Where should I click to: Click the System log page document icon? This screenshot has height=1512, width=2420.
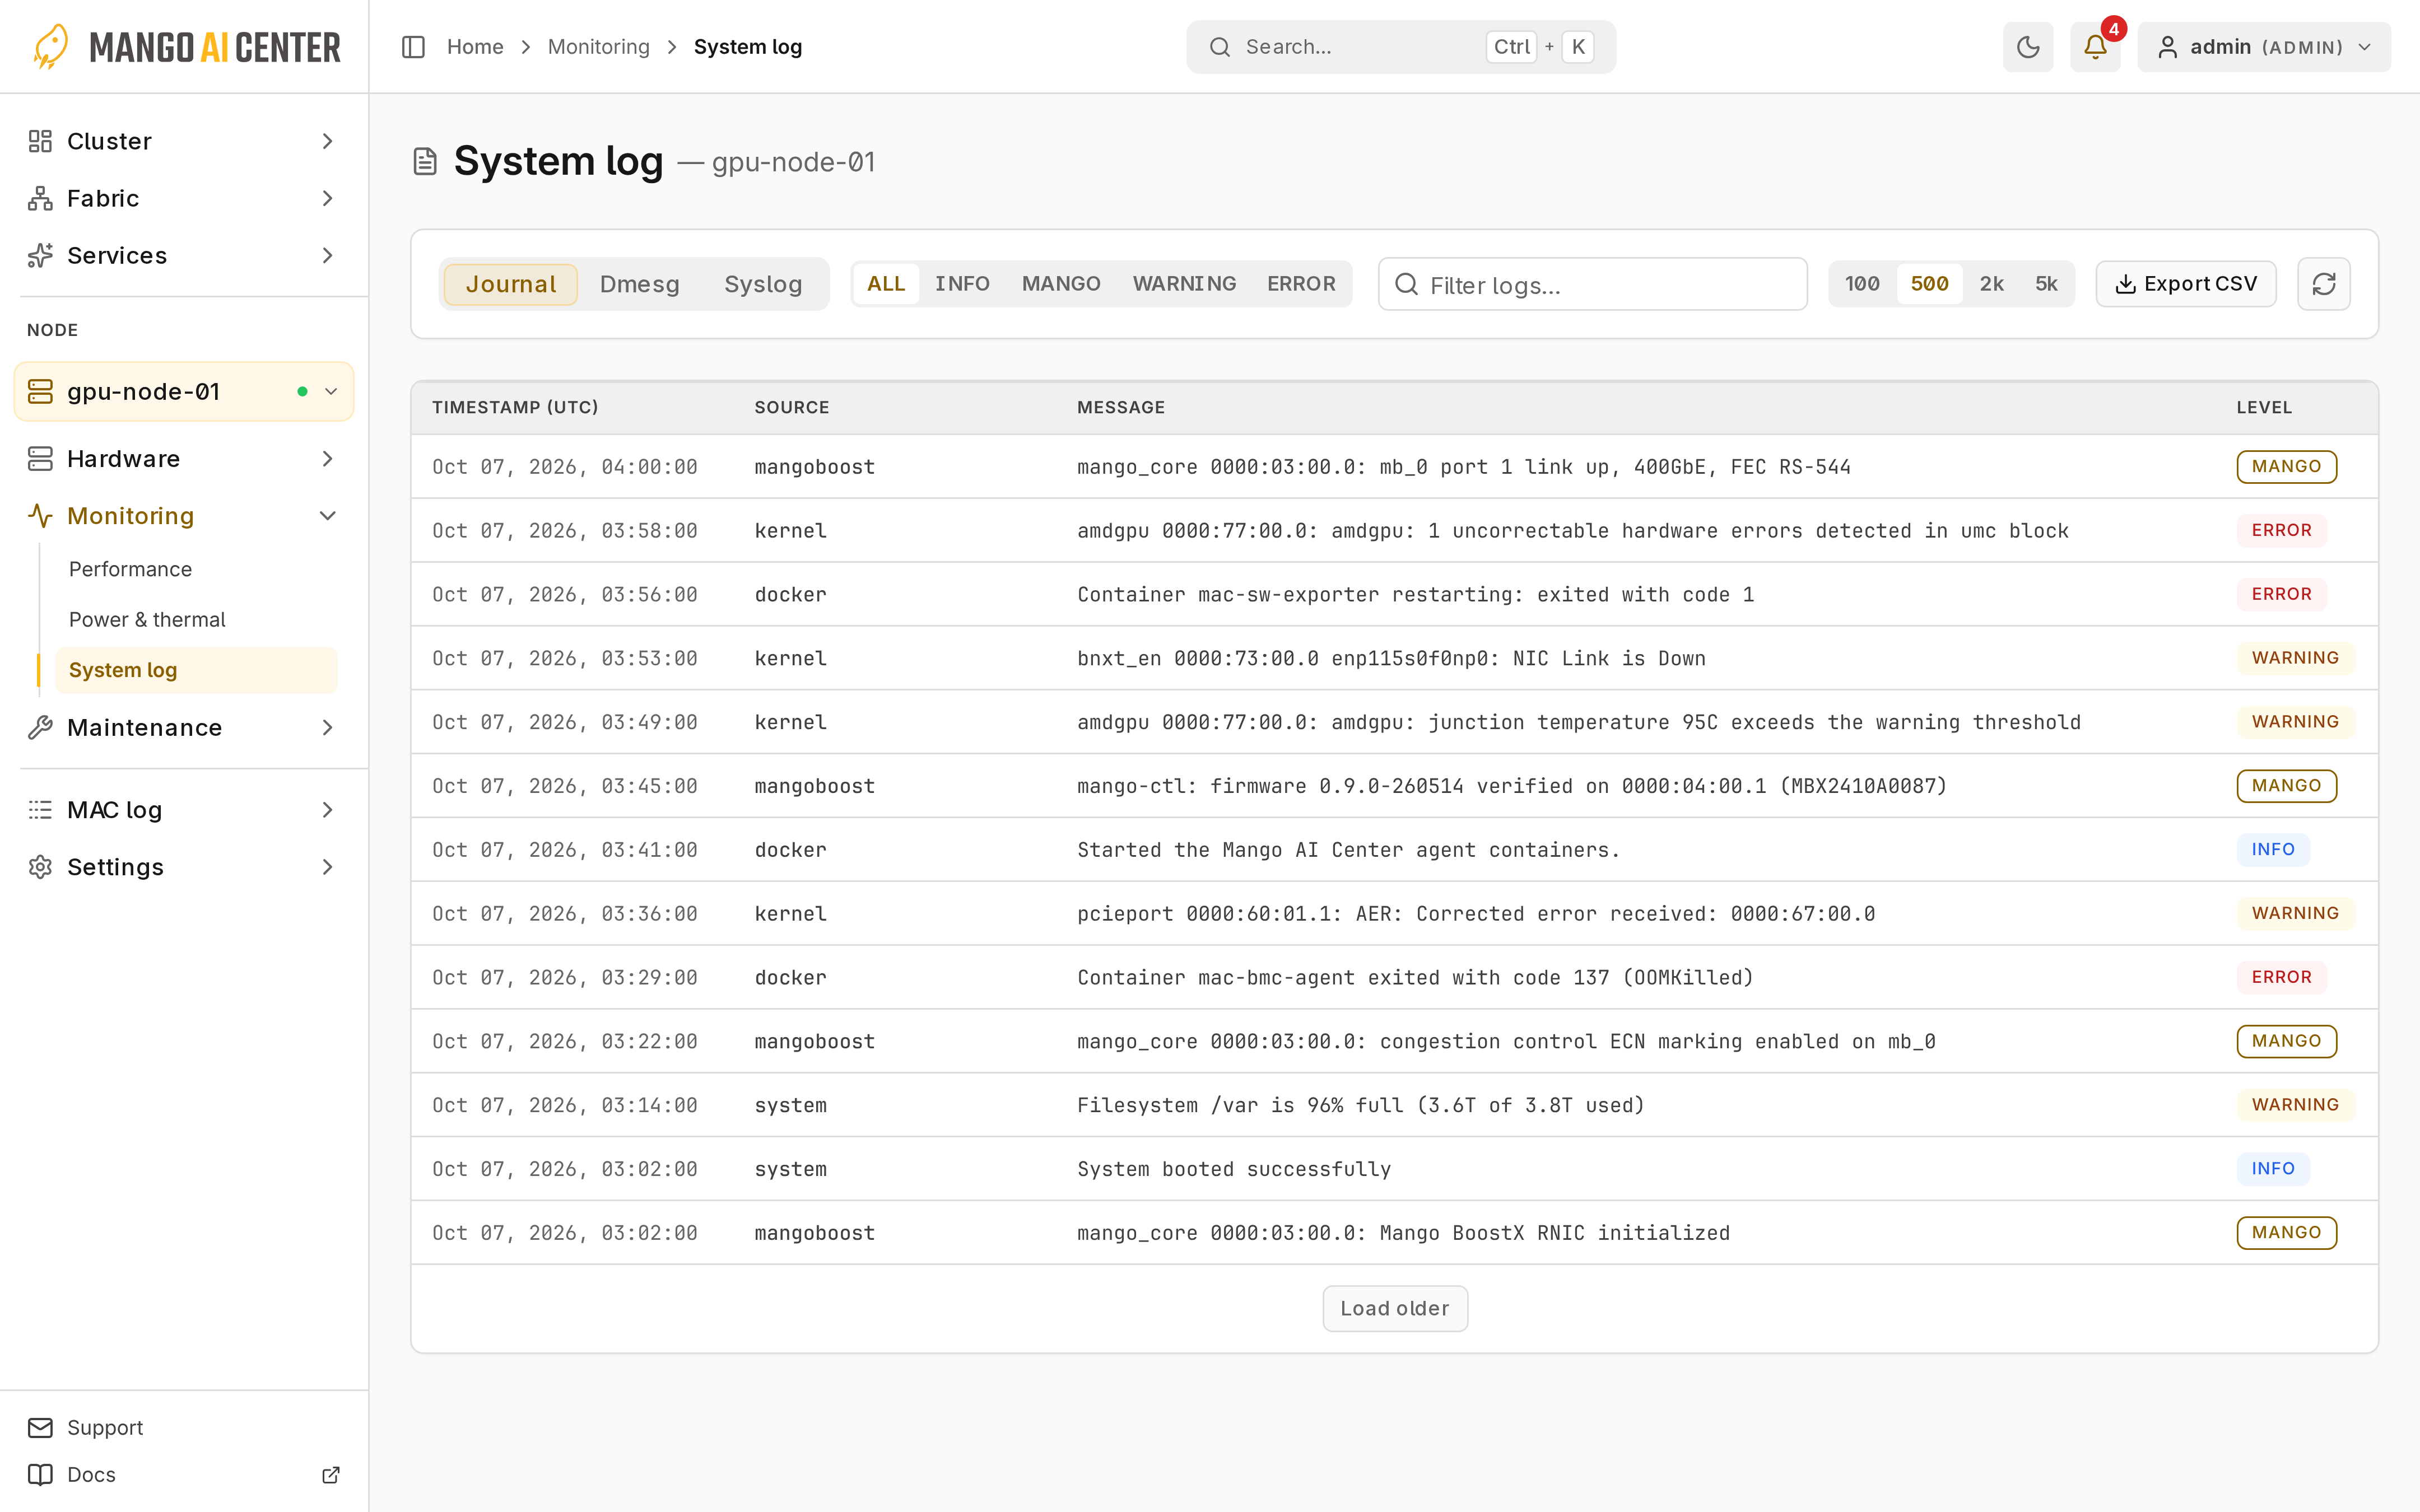pos(425,161)
